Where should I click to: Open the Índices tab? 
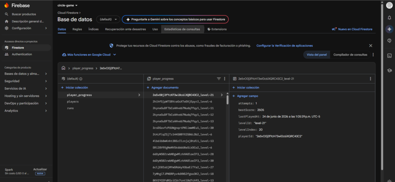point(93,29)
